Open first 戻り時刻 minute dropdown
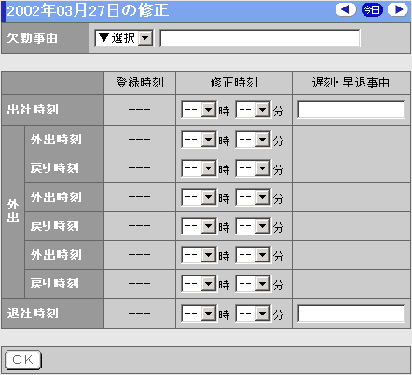 (x=254, y=168)
